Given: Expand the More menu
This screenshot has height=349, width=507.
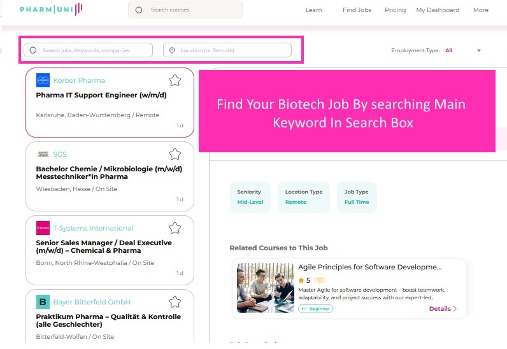Looking at the screenshot, I should (x=480, y=10).
